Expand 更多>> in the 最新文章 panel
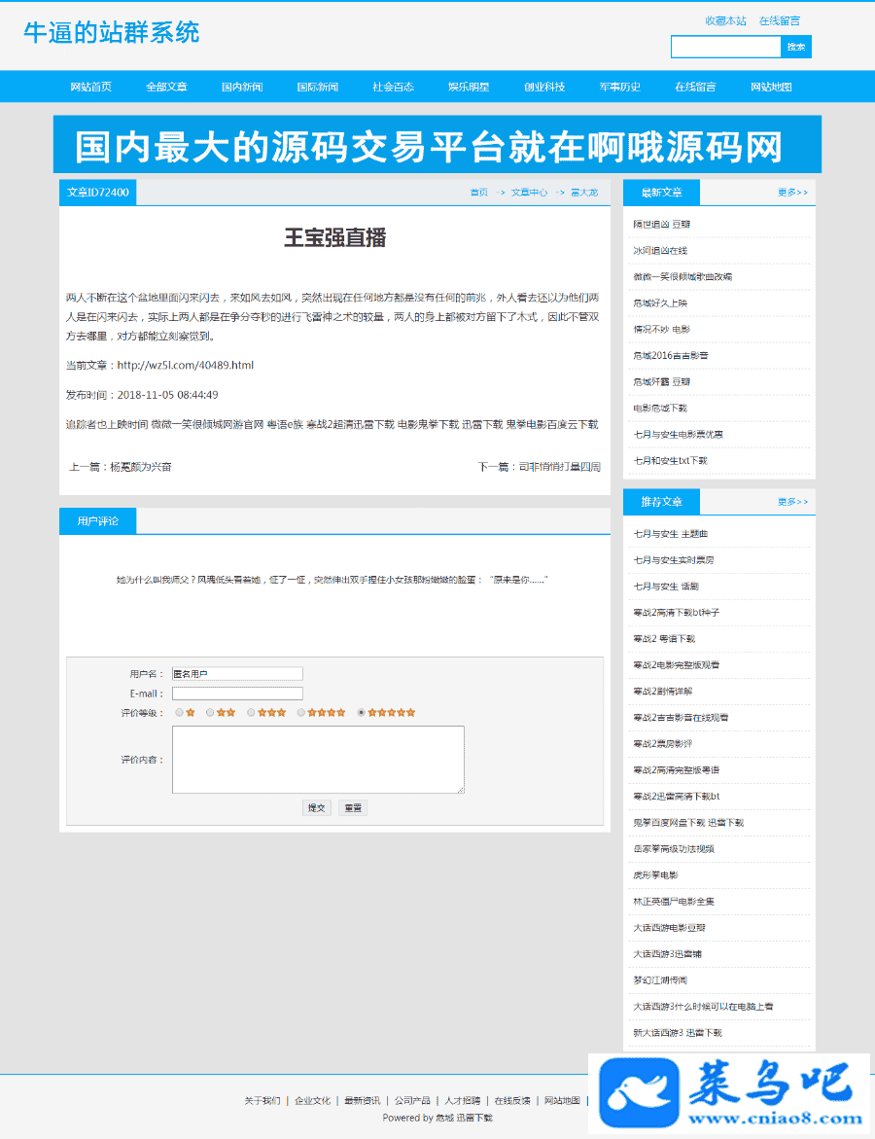This screenshot has height=1139, width=875. 791,193
